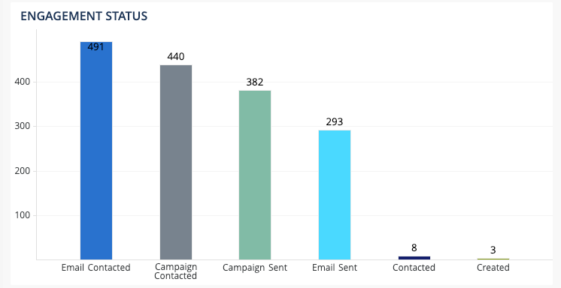The image size is (561, 288).
Task: Click the 293 value label
Action: tap(335, 122)
